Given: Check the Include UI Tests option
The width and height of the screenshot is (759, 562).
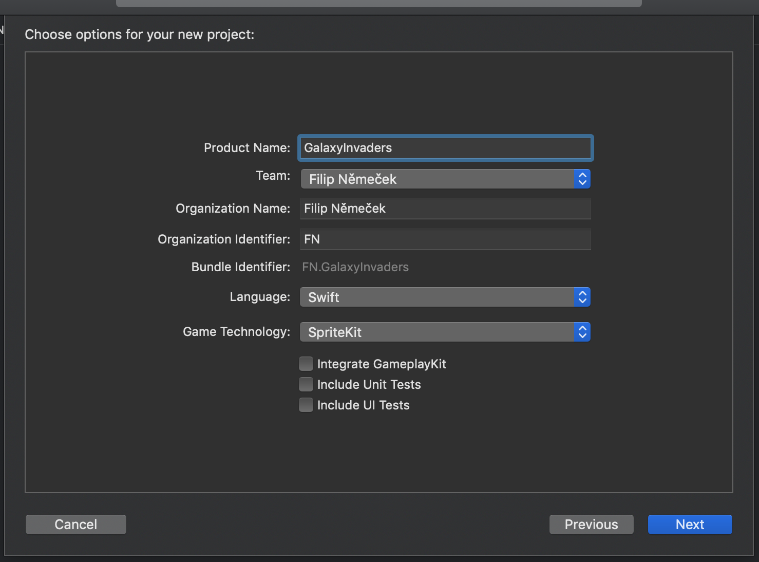Looking at the screenshot, I should pos(306,404).
